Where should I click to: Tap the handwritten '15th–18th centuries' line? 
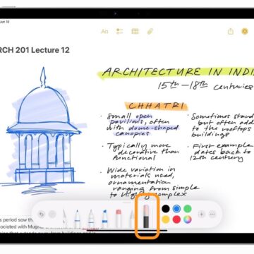coord(205,85)
